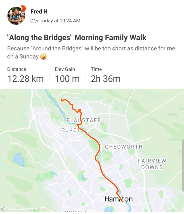184x214 pixels.
Task: Tap the Flagstaff suburb label
Action: 84,120
